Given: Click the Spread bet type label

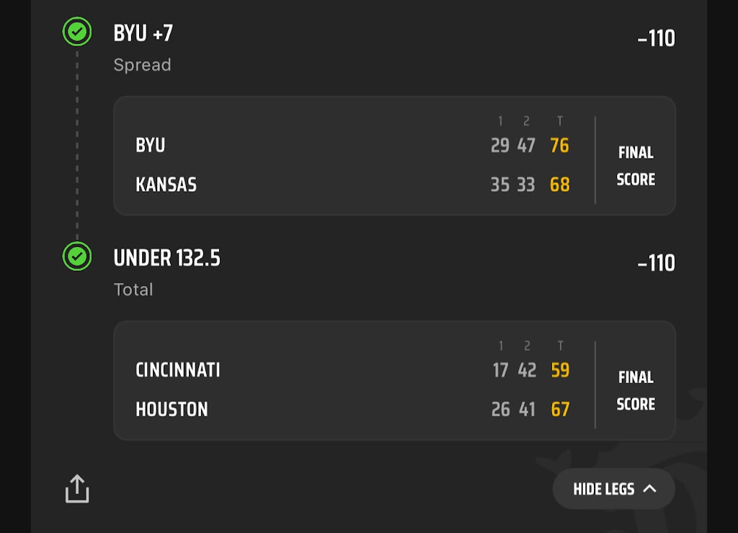Looking at the screenshot, I should (142, 65).
